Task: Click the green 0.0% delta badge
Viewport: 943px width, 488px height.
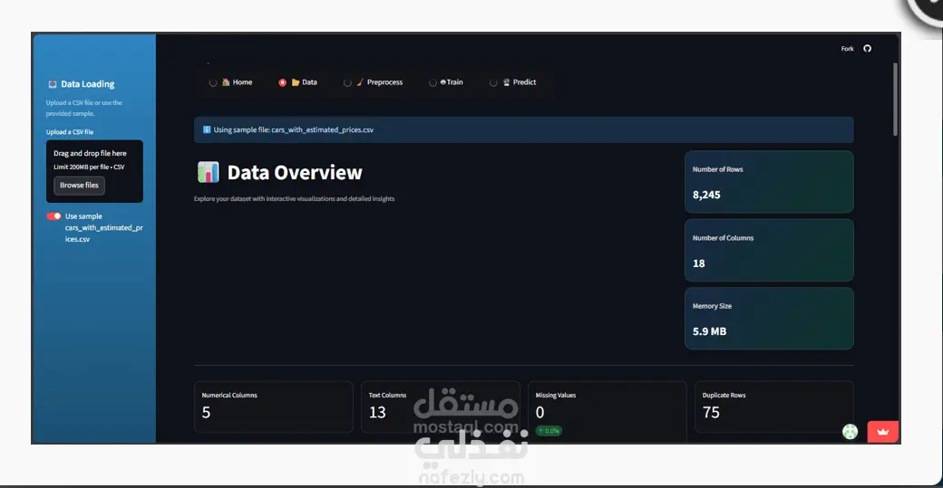Action: (x=549, y=431)
